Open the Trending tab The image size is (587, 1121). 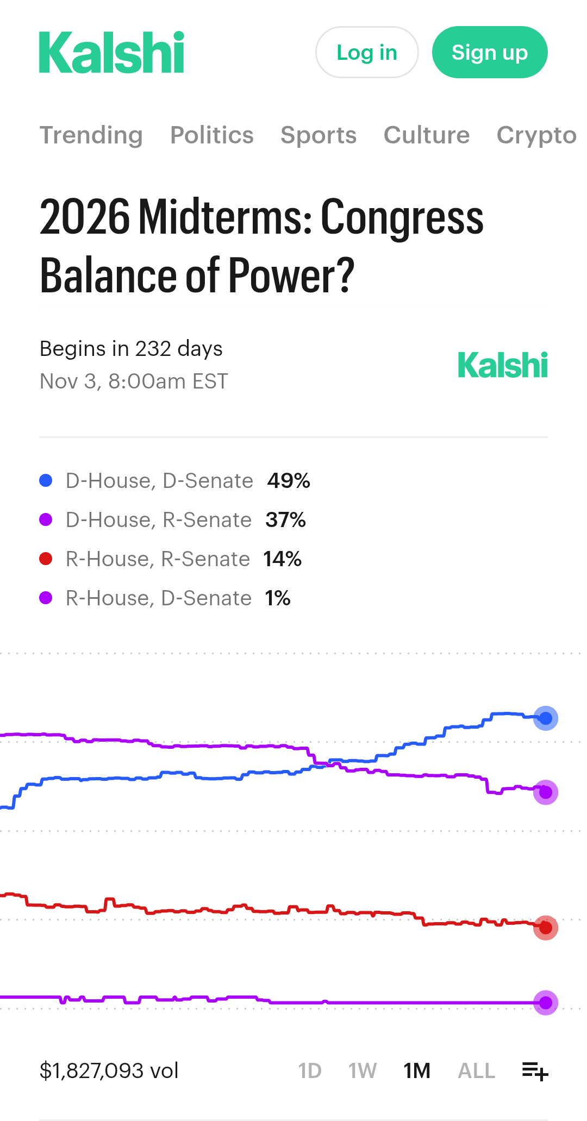[91, 135]
